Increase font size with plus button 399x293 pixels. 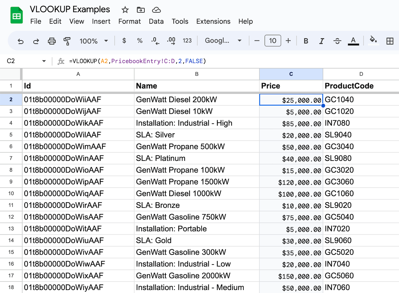pyautogui.click(x=288, y=41)
